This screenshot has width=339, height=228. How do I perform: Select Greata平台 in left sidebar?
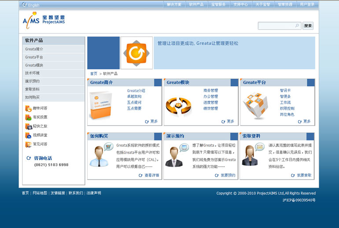[x=53, y=57]
